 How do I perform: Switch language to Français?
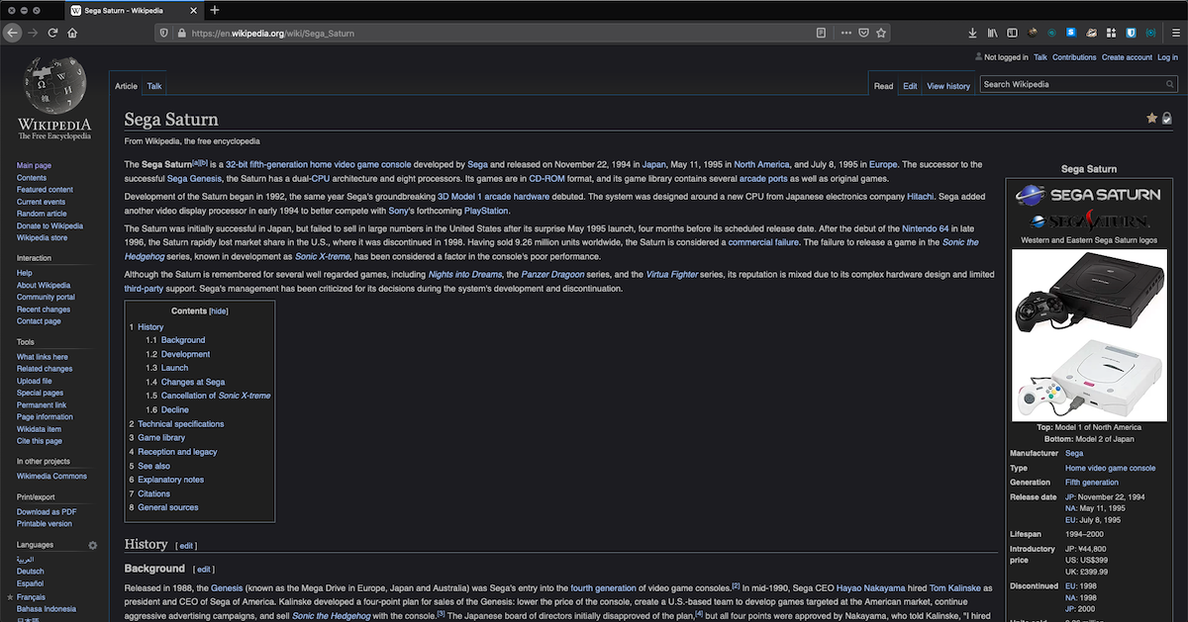31,597
